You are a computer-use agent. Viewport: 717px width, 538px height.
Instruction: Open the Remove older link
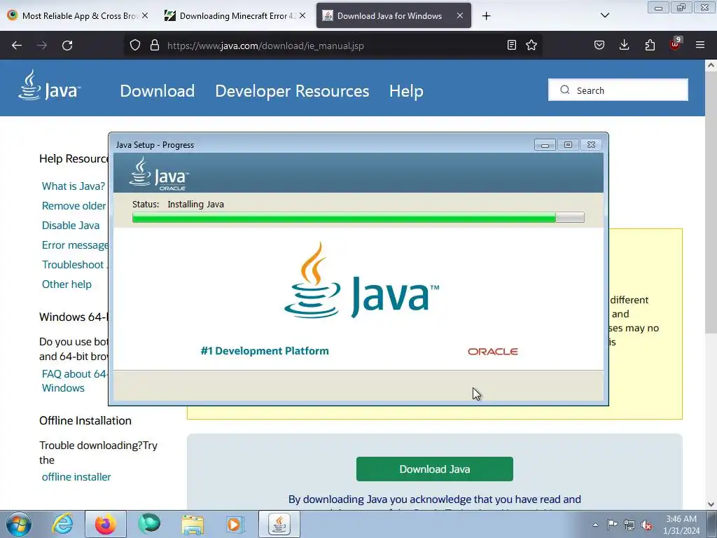point(74,206)
